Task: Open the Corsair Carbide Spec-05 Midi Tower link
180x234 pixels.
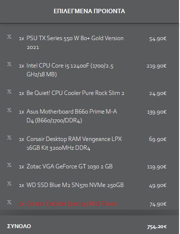Action: 72,204
